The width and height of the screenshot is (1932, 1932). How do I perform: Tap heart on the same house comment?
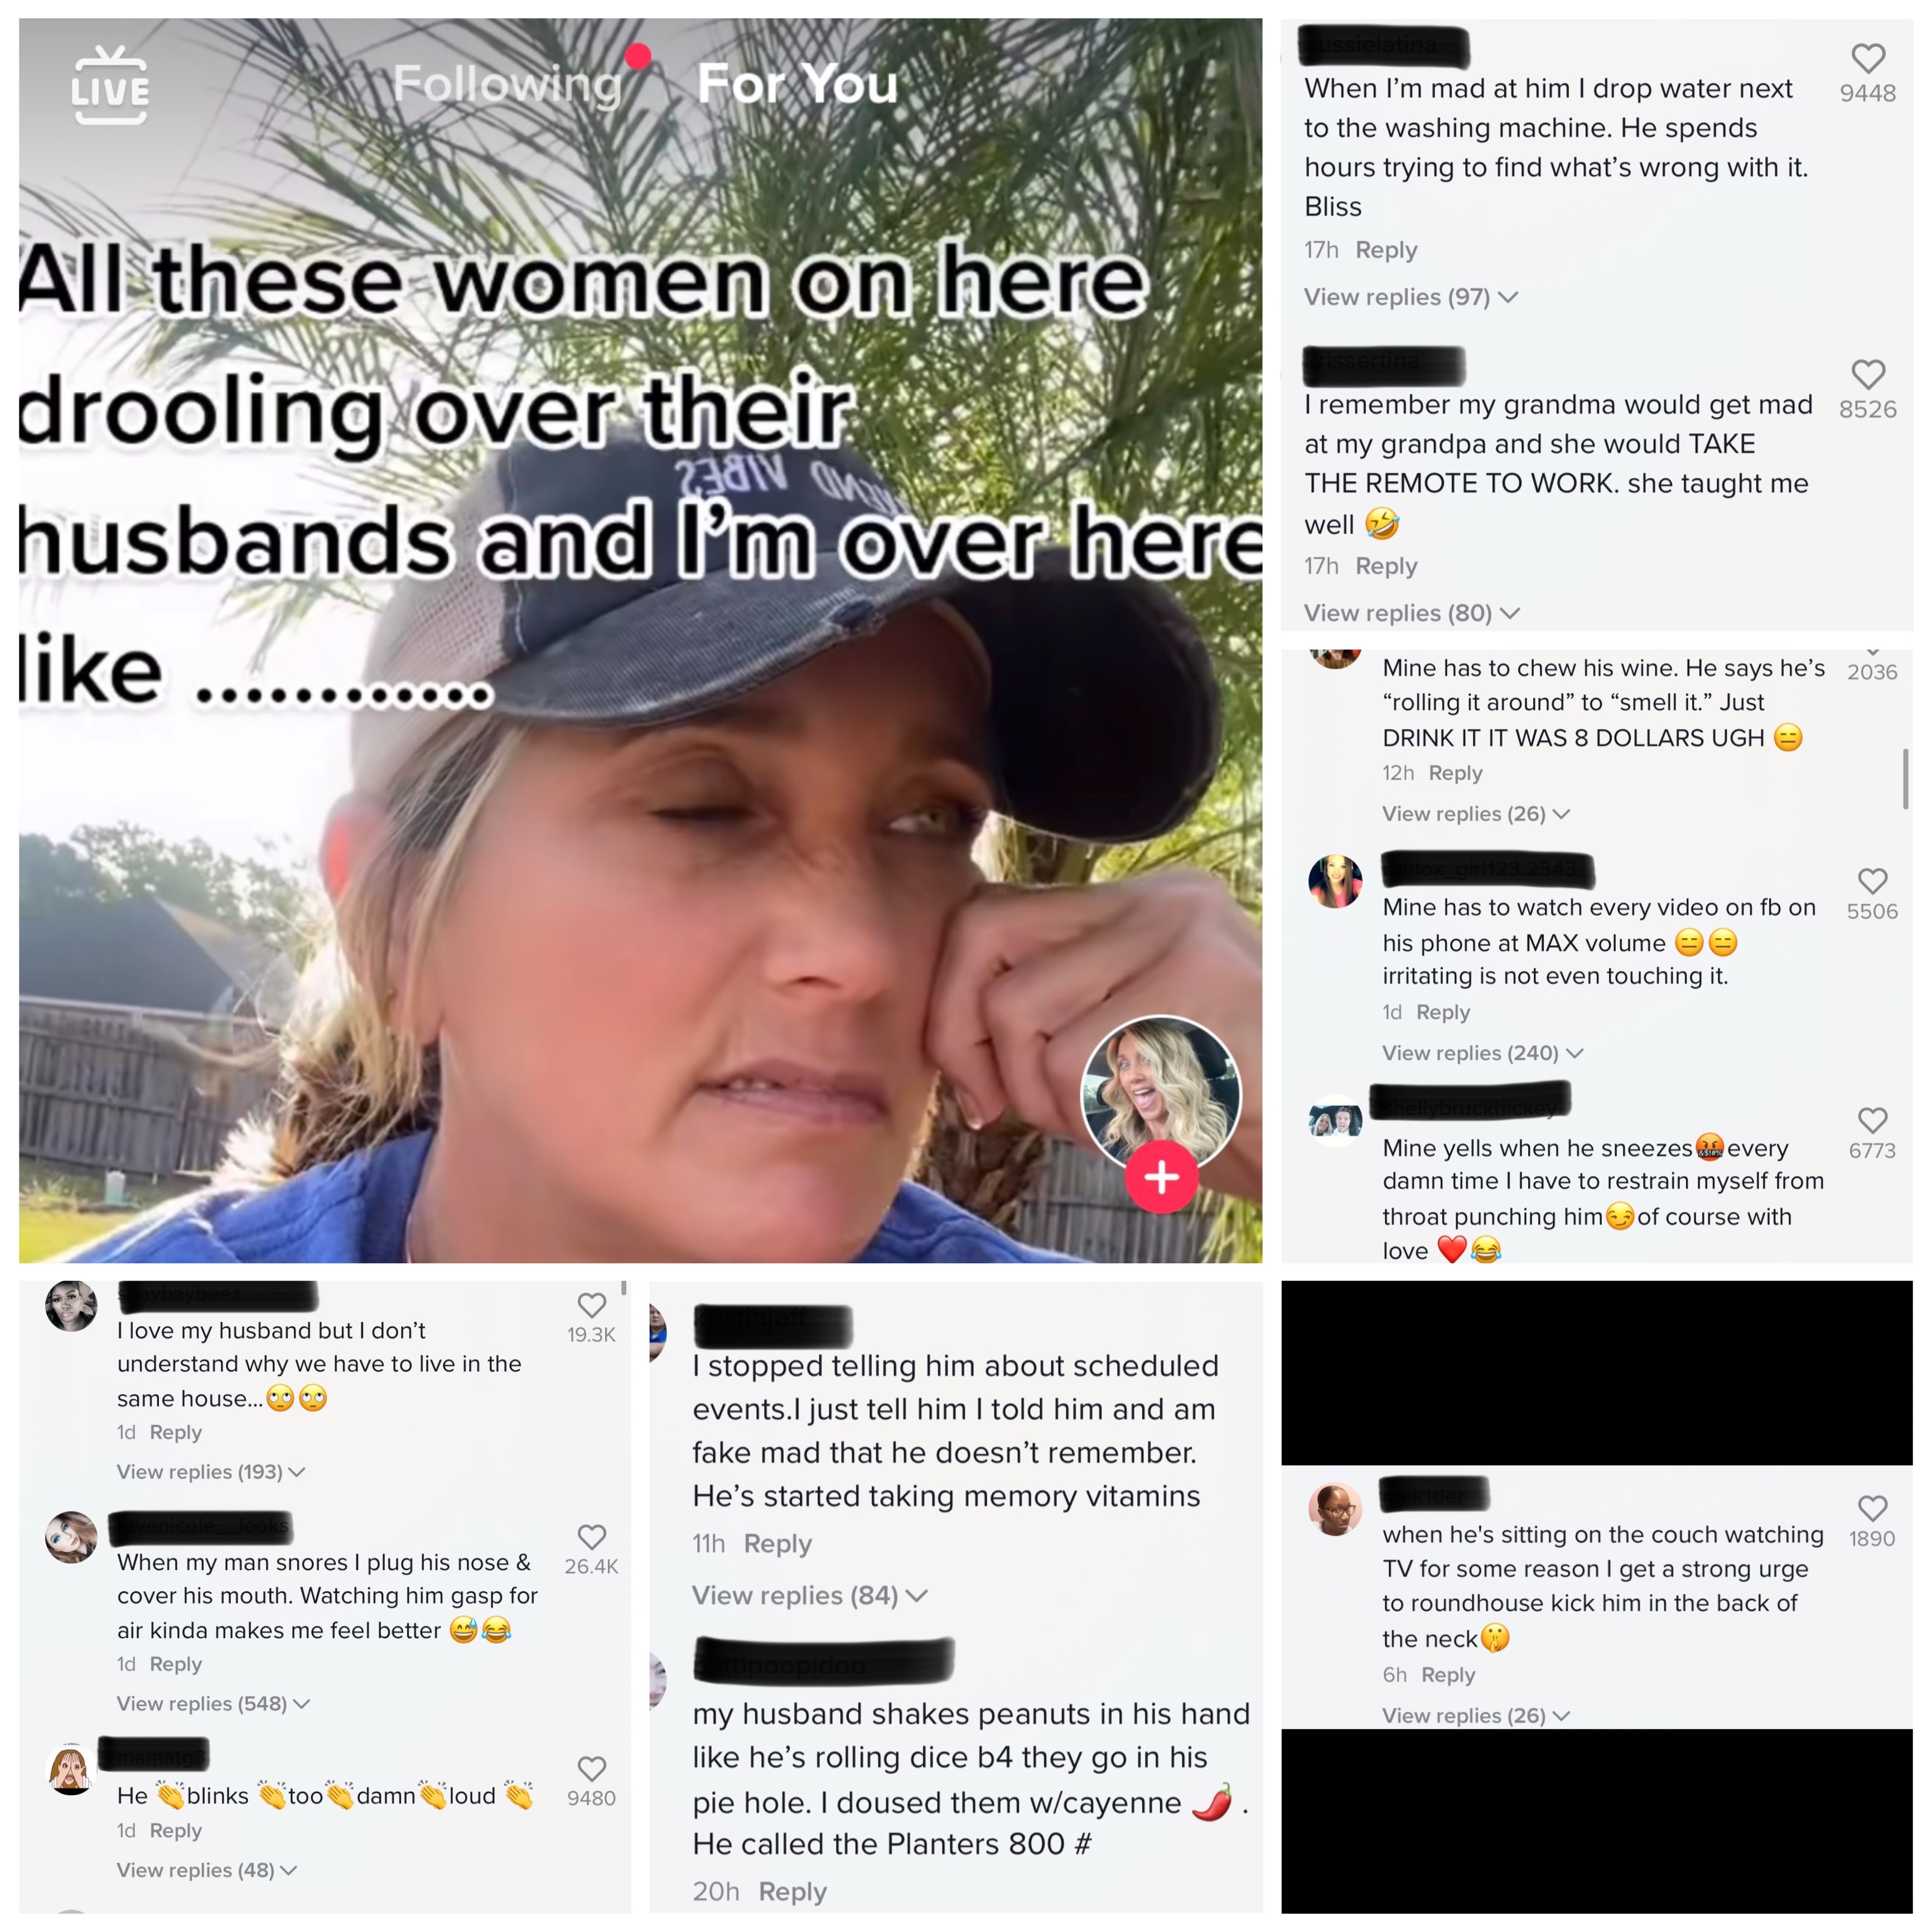(591, 1305)
